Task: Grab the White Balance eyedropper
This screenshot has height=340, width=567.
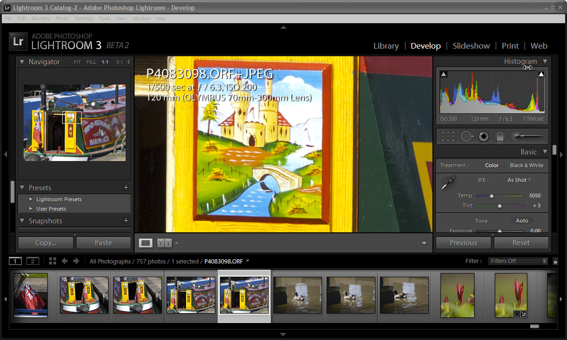Action: point(447,183)
